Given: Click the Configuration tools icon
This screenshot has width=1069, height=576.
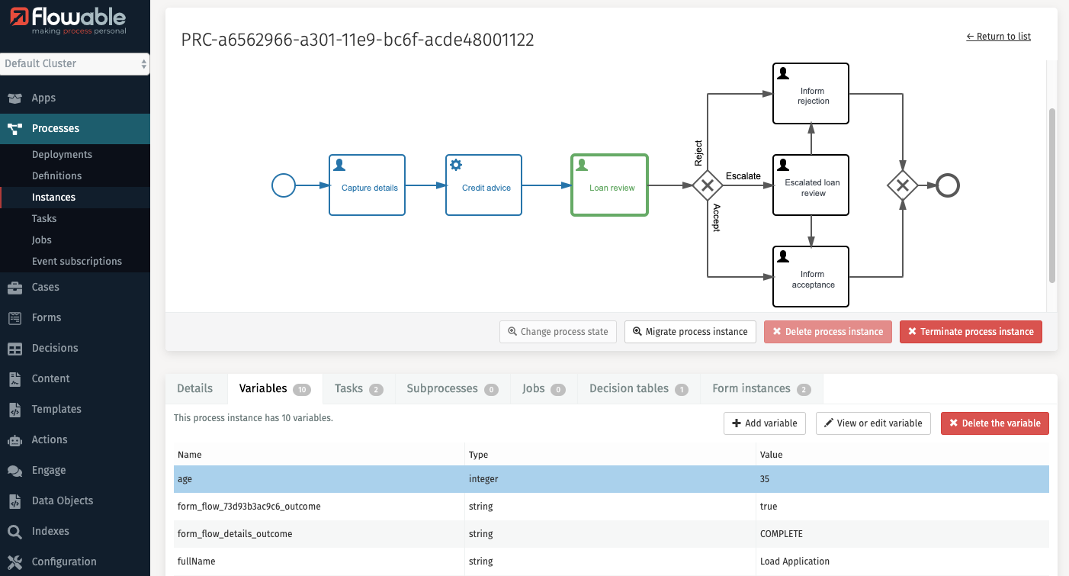Looking at the screenshot, I should pyautogui.click(x=14, y=562).
